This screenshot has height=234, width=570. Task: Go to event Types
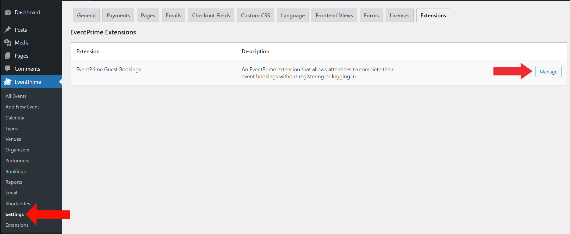coord(12,129)
